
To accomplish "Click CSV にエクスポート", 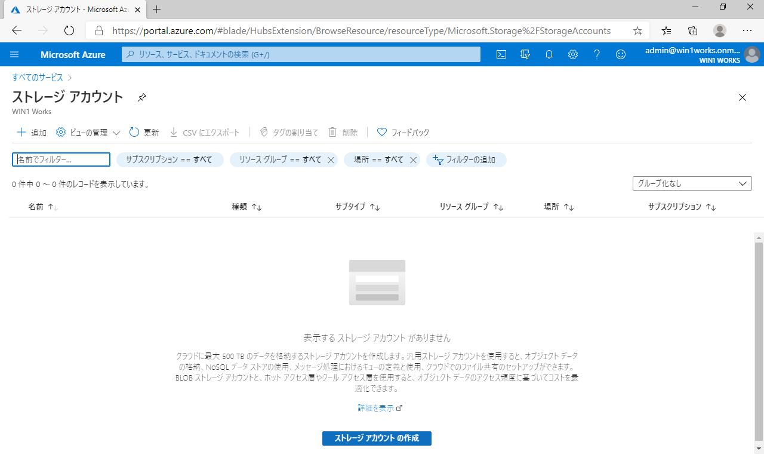I will (x=205, y=133).
